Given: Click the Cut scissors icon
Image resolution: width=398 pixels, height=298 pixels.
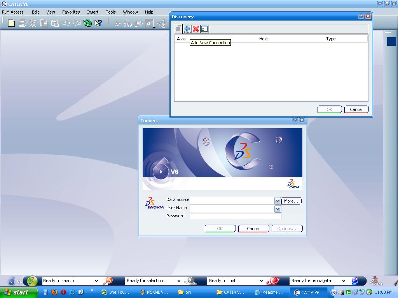Looking at the screenshot, I should click(33, 23).
